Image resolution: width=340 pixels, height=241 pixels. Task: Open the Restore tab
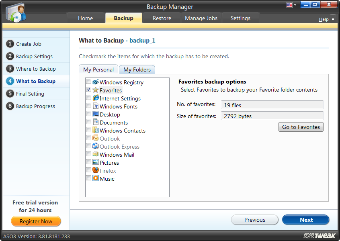tap(162, 18)
